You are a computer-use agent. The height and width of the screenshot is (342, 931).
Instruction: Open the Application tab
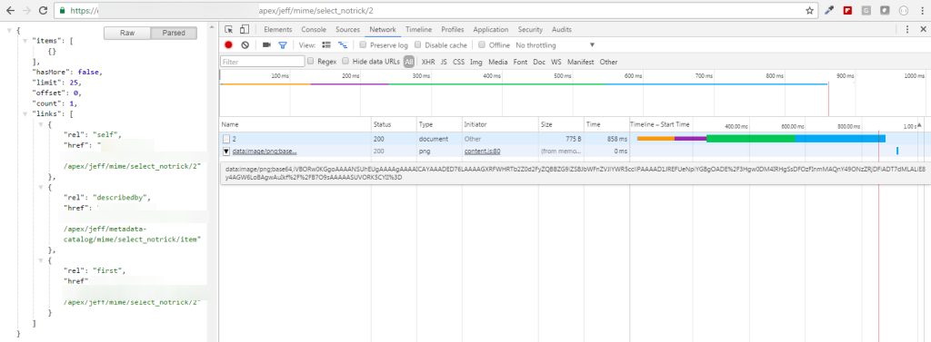click(490, 30)
